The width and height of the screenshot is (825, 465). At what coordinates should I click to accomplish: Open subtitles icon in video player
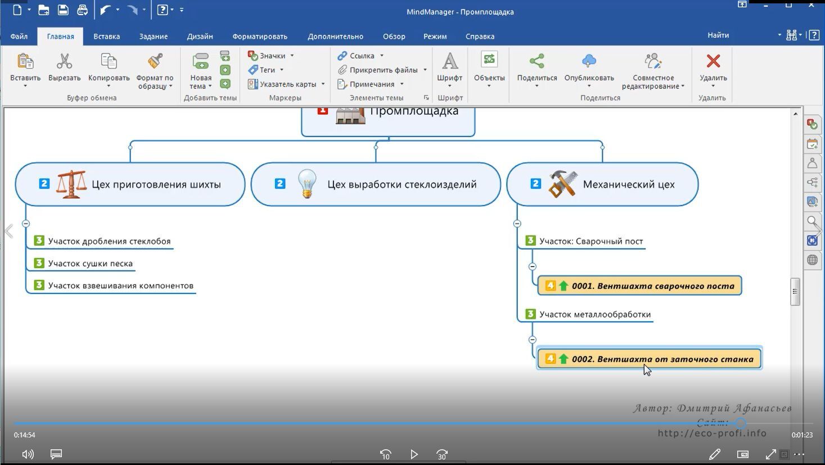click(x=56, y=454)
